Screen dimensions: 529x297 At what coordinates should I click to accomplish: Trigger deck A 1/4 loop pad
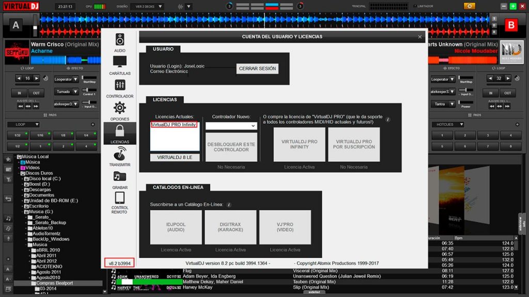coord(86,136)
